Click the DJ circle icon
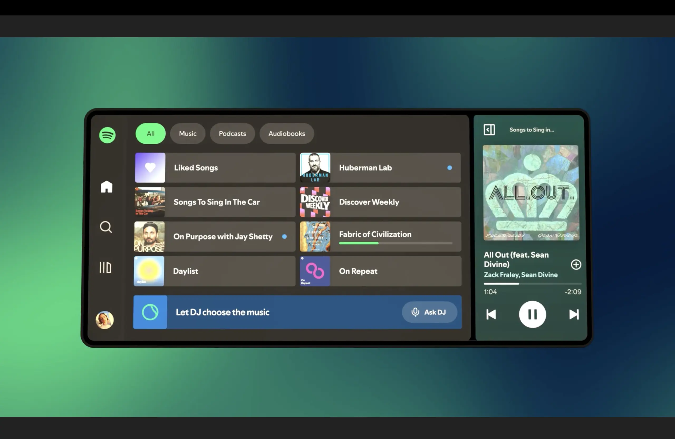This screenshot has height=439, width=675. pos(150,312)
